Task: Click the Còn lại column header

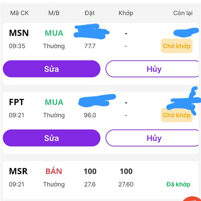Action: point(183,13)
